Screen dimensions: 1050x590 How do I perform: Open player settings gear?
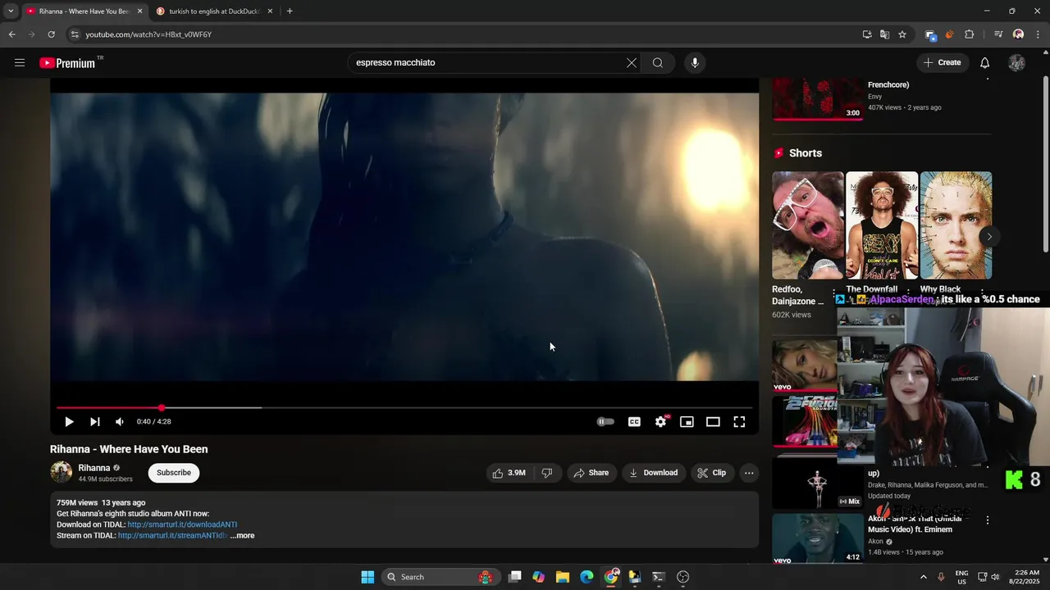(660, 422)
